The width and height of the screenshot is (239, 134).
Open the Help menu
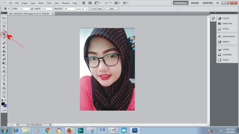pos(75,3)
